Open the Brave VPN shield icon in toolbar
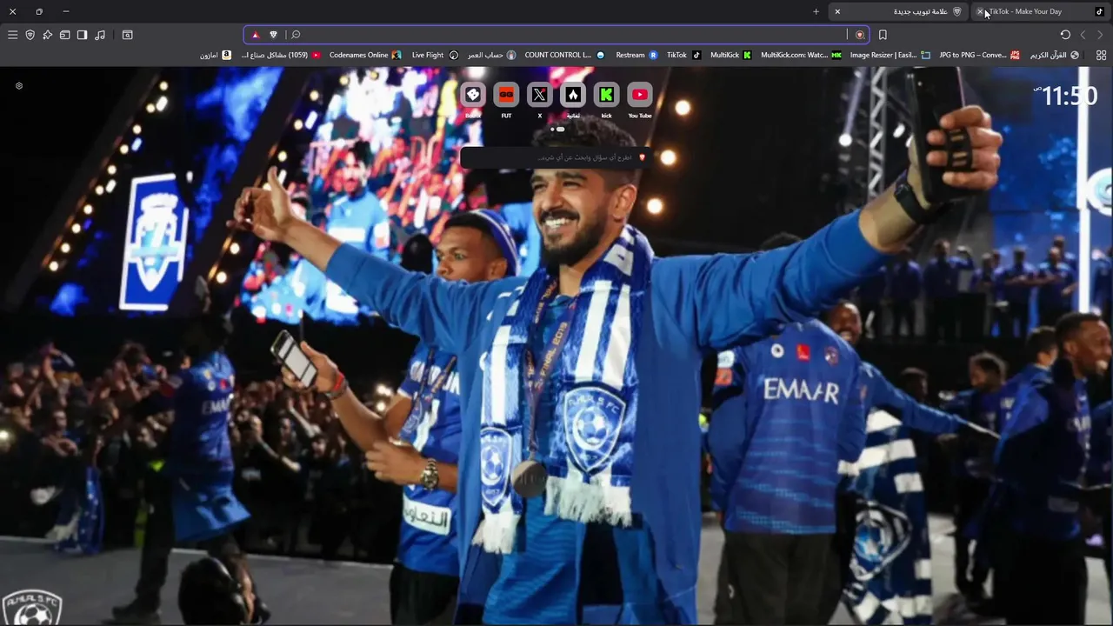 click(x=30, y=35)
